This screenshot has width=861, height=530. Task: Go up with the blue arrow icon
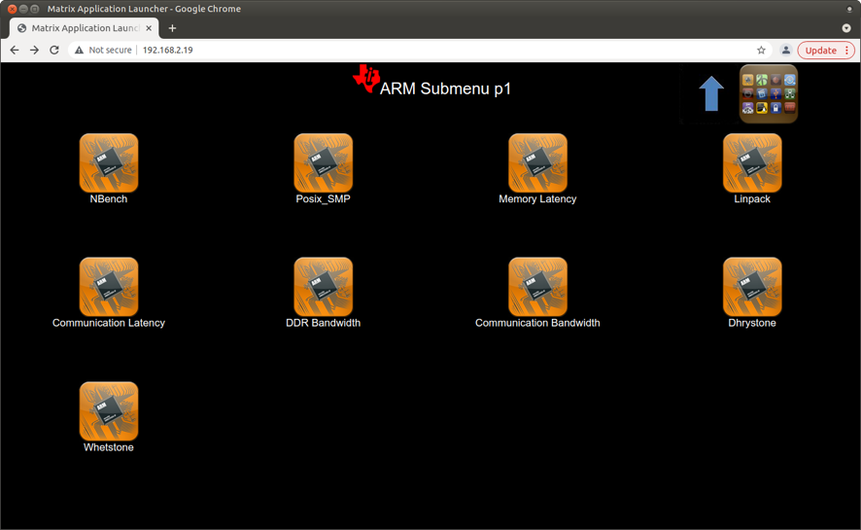pyautogui.click(x=711, y=94)
